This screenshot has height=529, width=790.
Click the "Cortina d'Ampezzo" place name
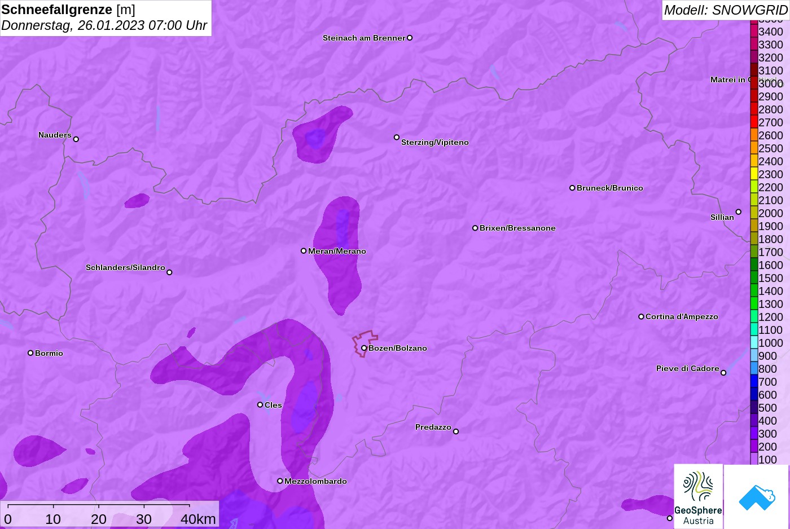coord(682,316)
